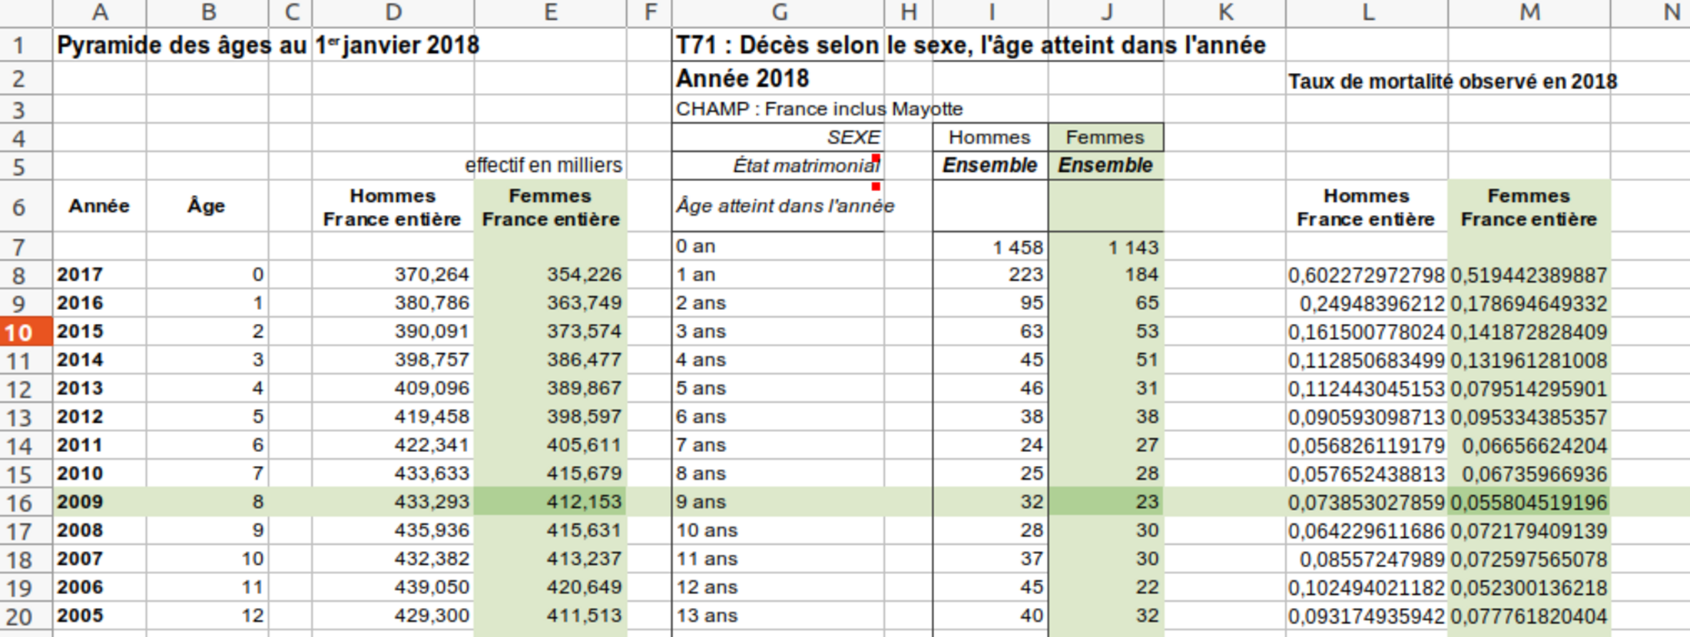Select the 'Hommes' header cell in row 4
This screenshot has width=1690, height=637.
coord(989,137)
